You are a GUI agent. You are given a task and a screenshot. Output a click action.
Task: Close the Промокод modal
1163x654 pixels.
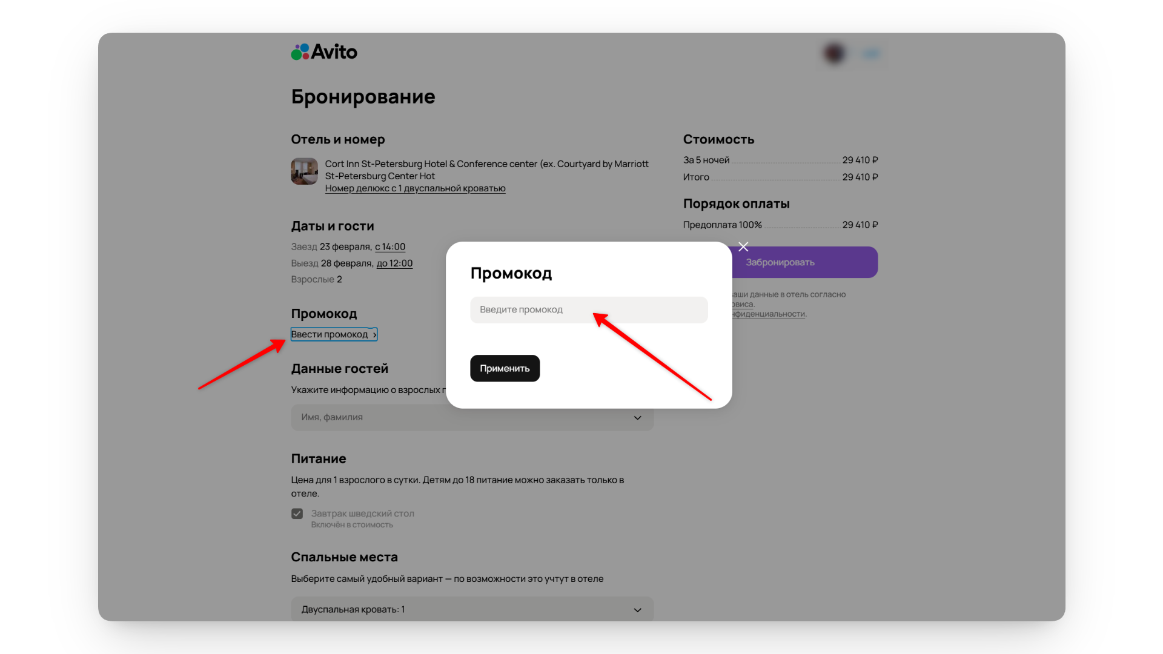(743, 247)
